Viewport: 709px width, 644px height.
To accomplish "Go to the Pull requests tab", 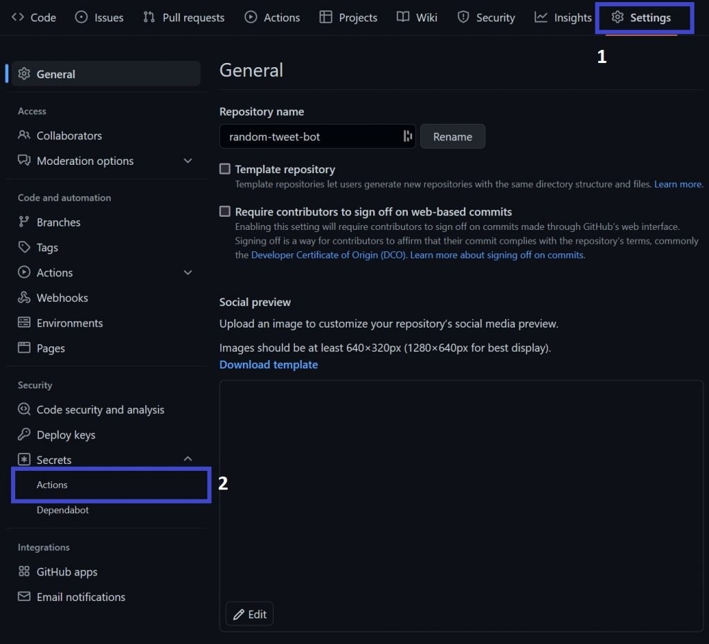I will [183, 17].
